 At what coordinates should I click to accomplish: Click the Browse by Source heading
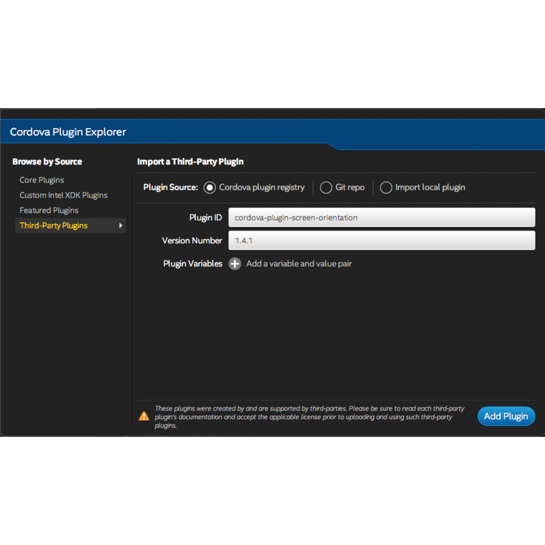pos(47,162)
